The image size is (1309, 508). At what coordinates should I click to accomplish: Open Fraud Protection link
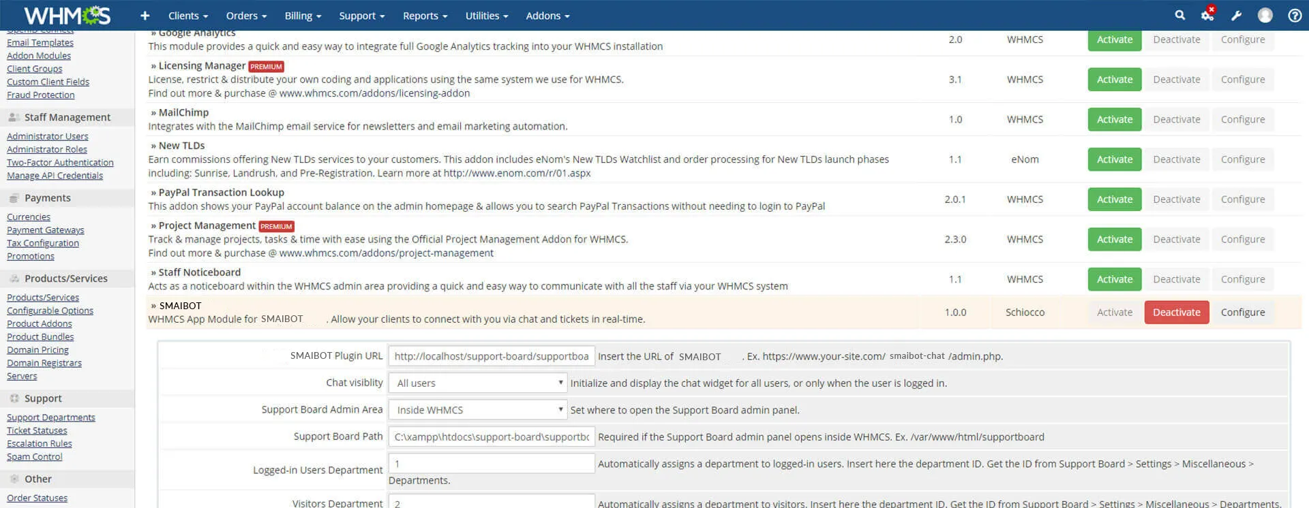[x=40, y=95]
